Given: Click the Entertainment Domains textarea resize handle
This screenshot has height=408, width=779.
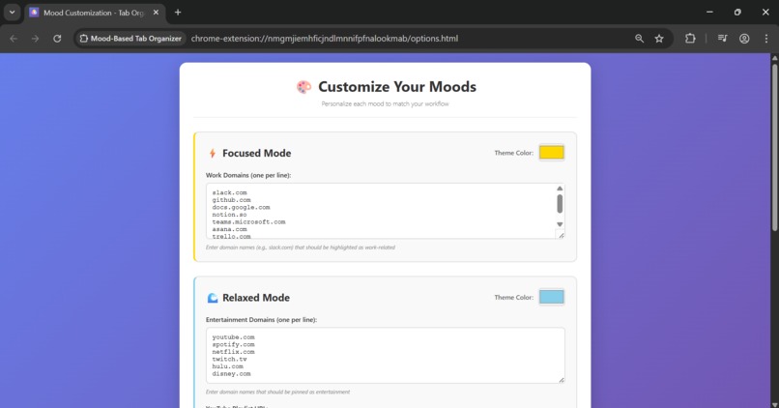Looking at the screenshot, I should click(x=561, y=380).
